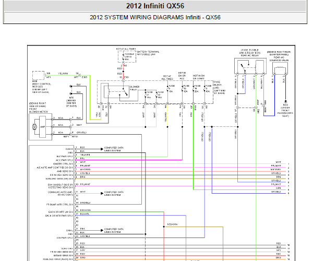This screenshot has height=261, width=313.
Task: Click GRN terminal 8 label at right edge
Action: coord(278,188)
